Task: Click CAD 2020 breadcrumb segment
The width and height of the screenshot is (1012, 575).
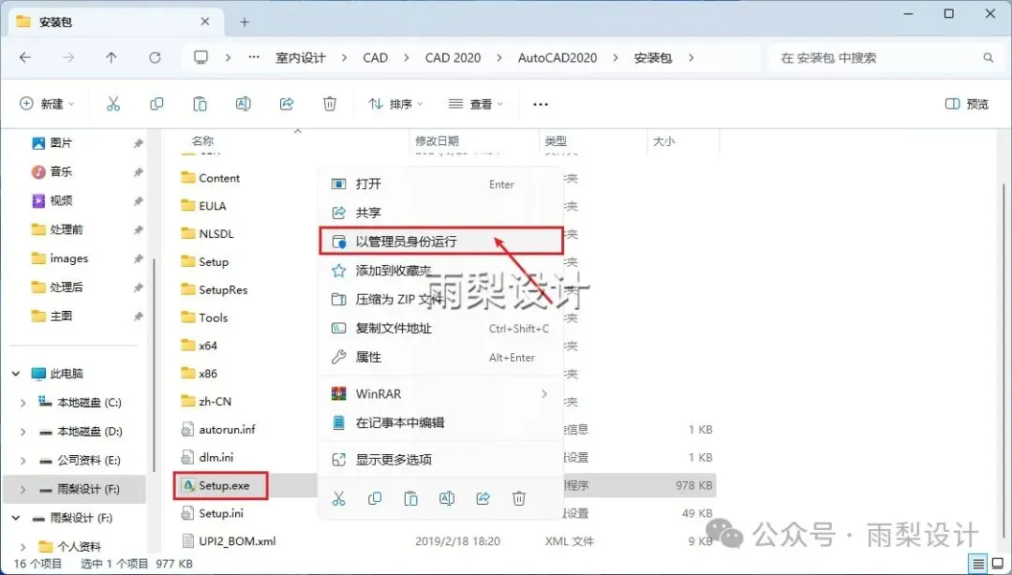Action: (453, 57)
